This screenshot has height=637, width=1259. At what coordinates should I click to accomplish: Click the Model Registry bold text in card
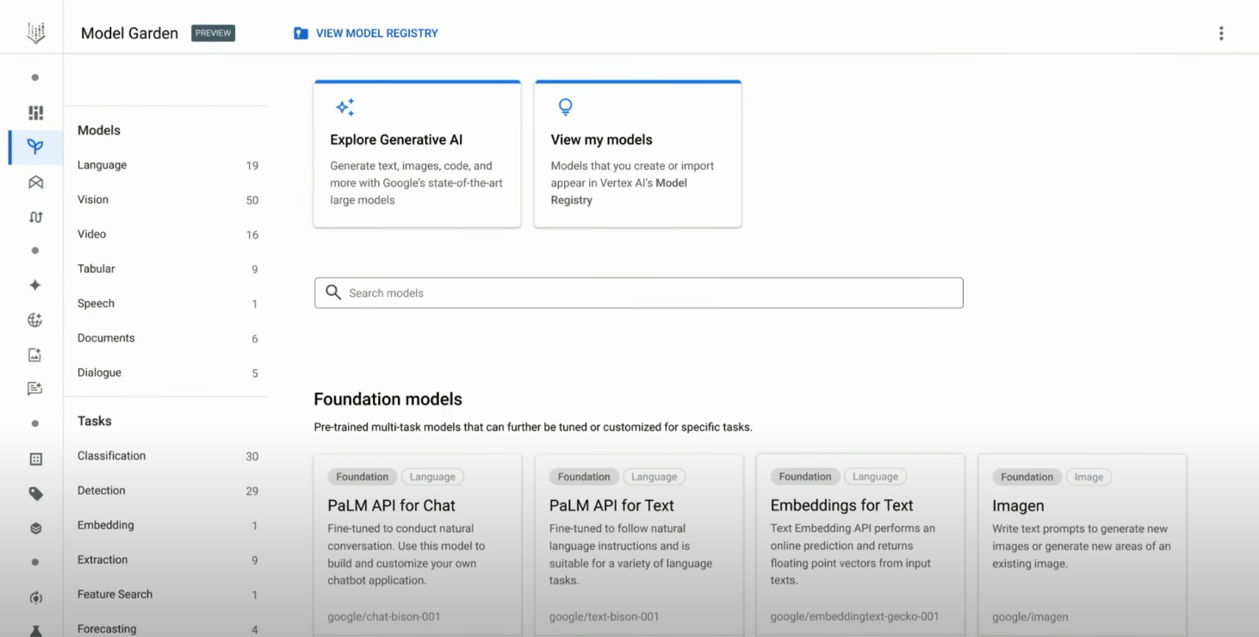(619, 191)
